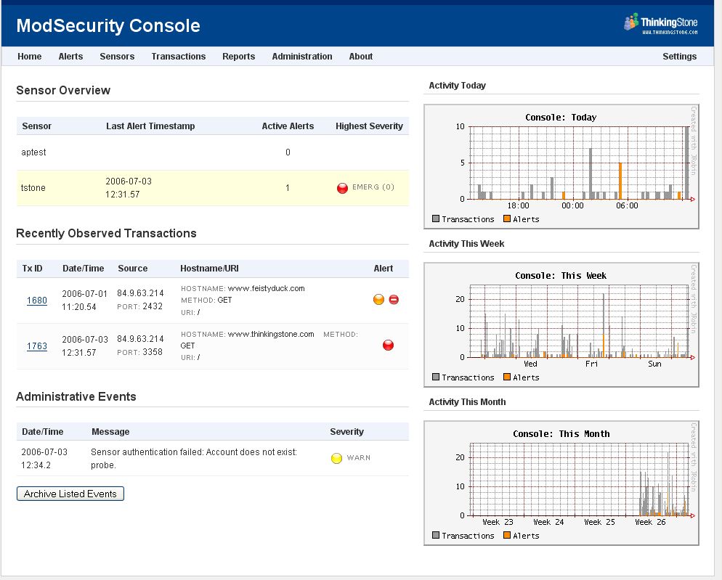Click the Source column header
The image size is (722, 580).
[x=133, y=269]
